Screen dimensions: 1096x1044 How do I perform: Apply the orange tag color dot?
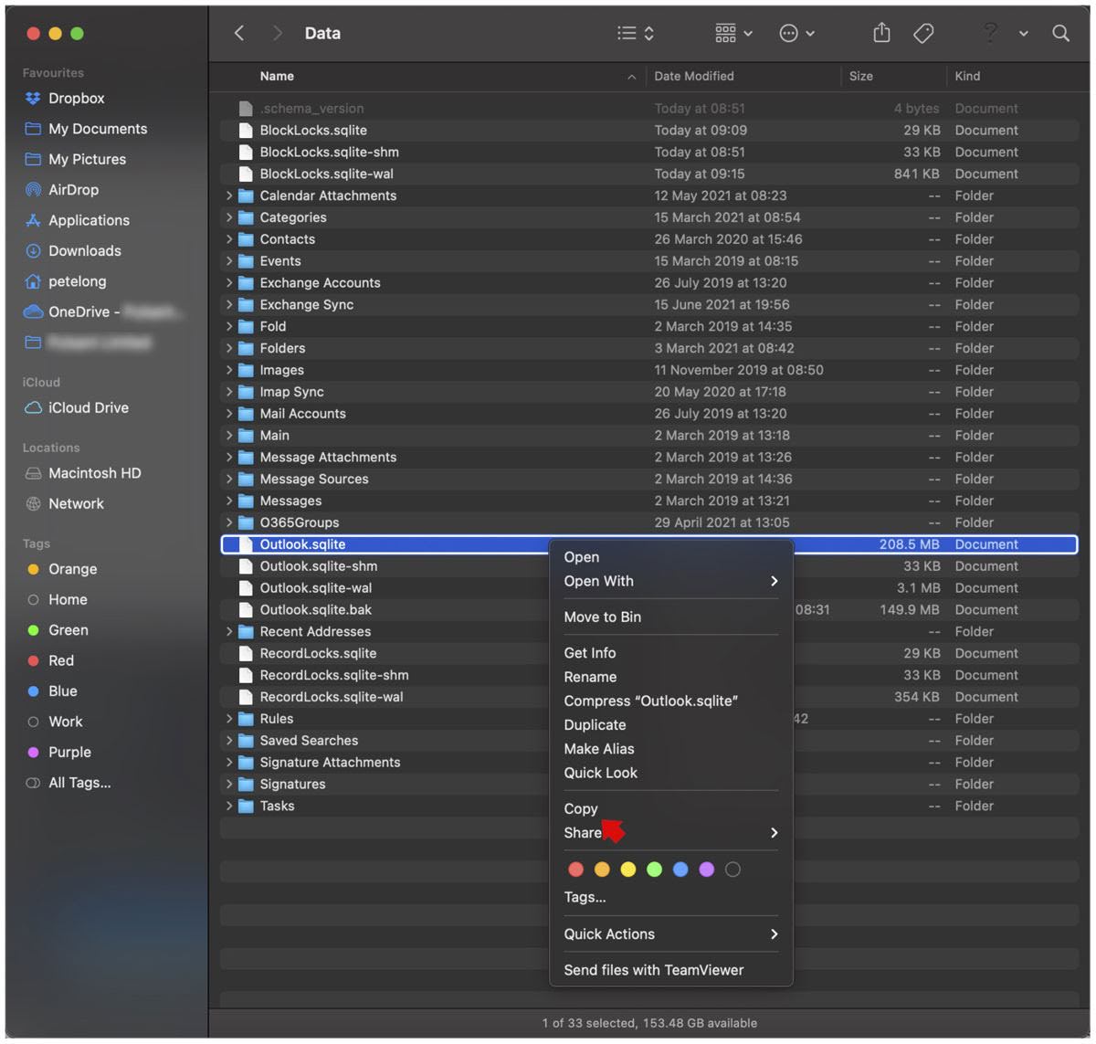(x=602, y=870)
